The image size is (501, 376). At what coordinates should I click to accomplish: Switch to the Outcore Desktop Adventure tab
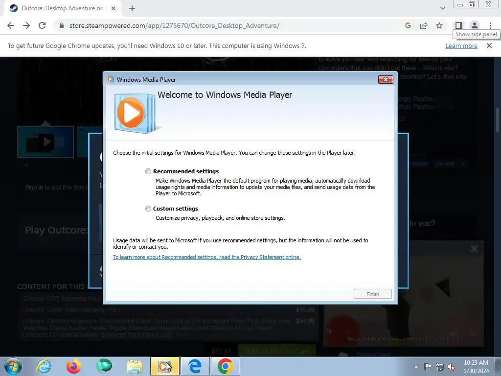63,9
